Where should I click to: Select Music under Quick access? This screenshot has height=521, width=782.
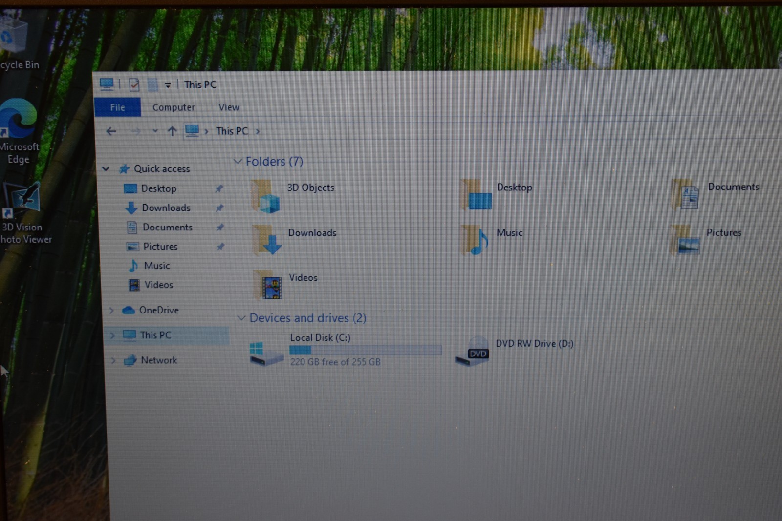(x=157, y=266)
